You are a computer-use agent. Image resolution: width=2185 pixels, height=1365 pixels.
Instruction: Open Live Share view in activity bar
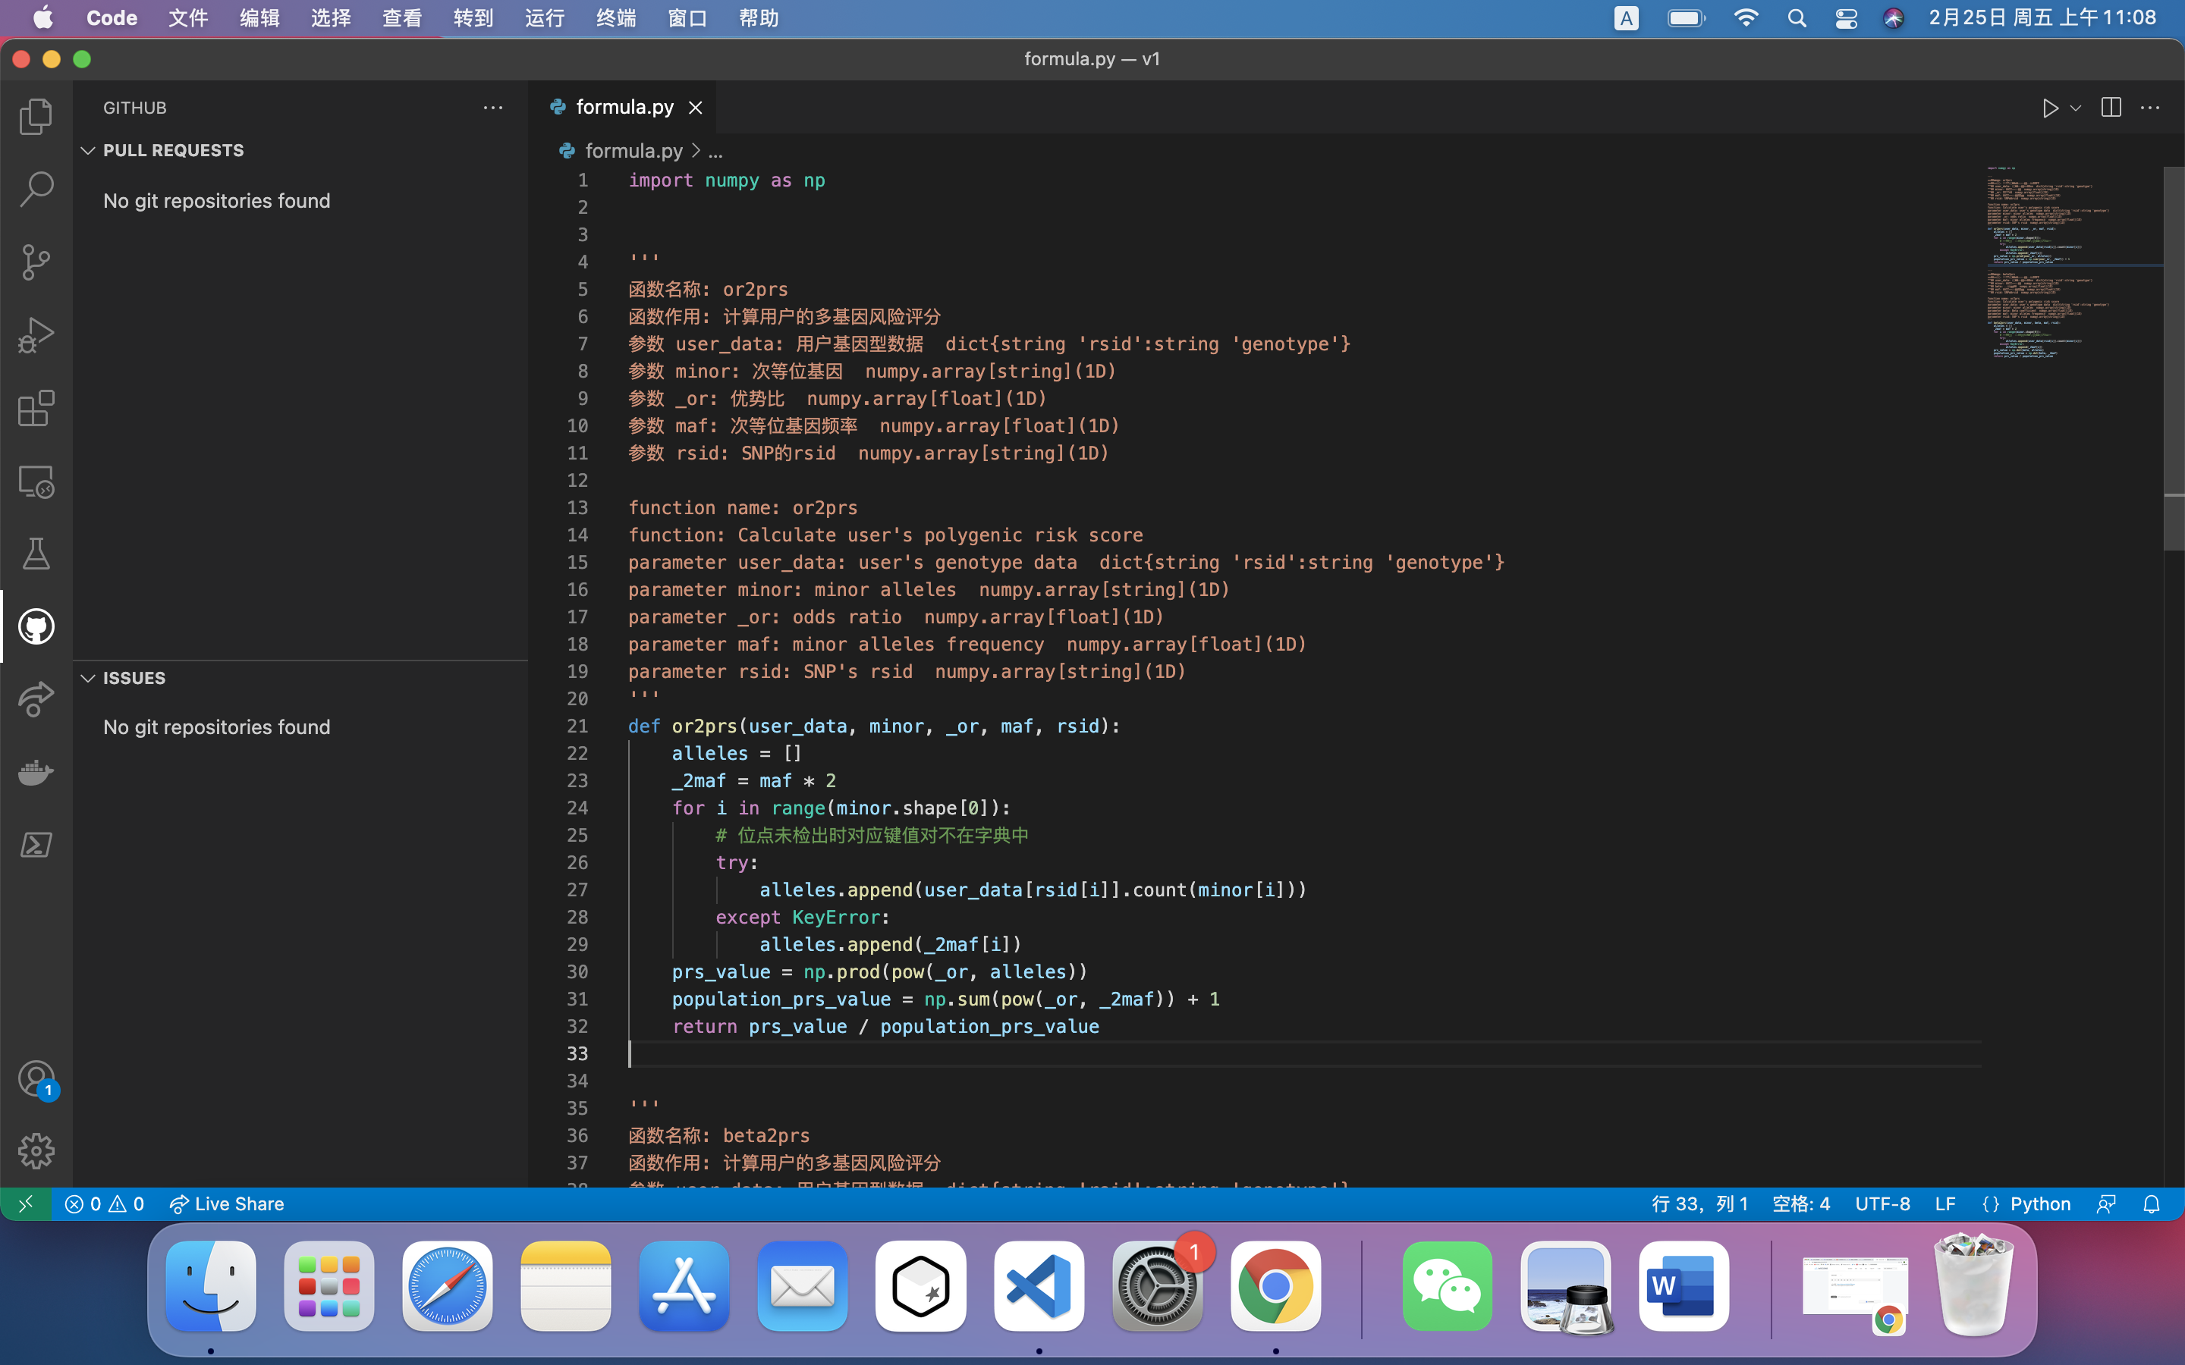(36, 700)
